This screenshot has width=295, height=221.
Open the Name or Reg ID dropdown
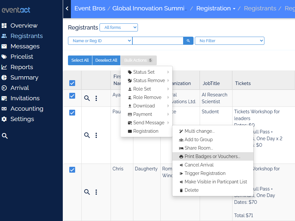[100, 41]
